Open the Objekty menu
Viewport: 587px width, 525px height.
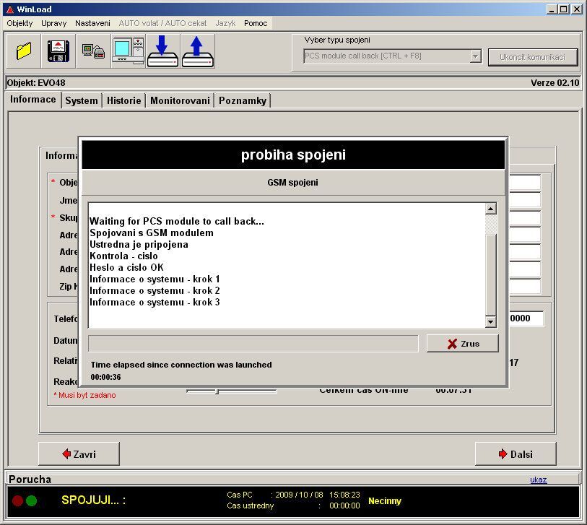click(19, 23)
